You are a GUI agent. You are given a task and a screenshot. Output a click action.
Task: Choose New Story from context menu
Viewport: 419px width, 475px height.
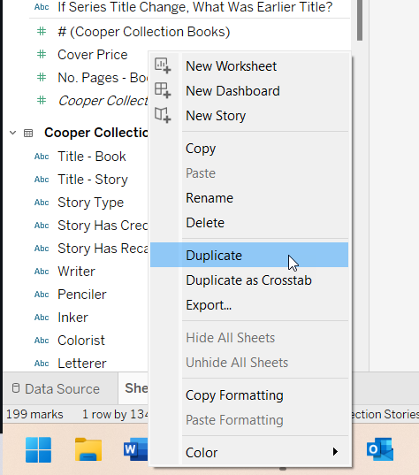pos(249,116)
